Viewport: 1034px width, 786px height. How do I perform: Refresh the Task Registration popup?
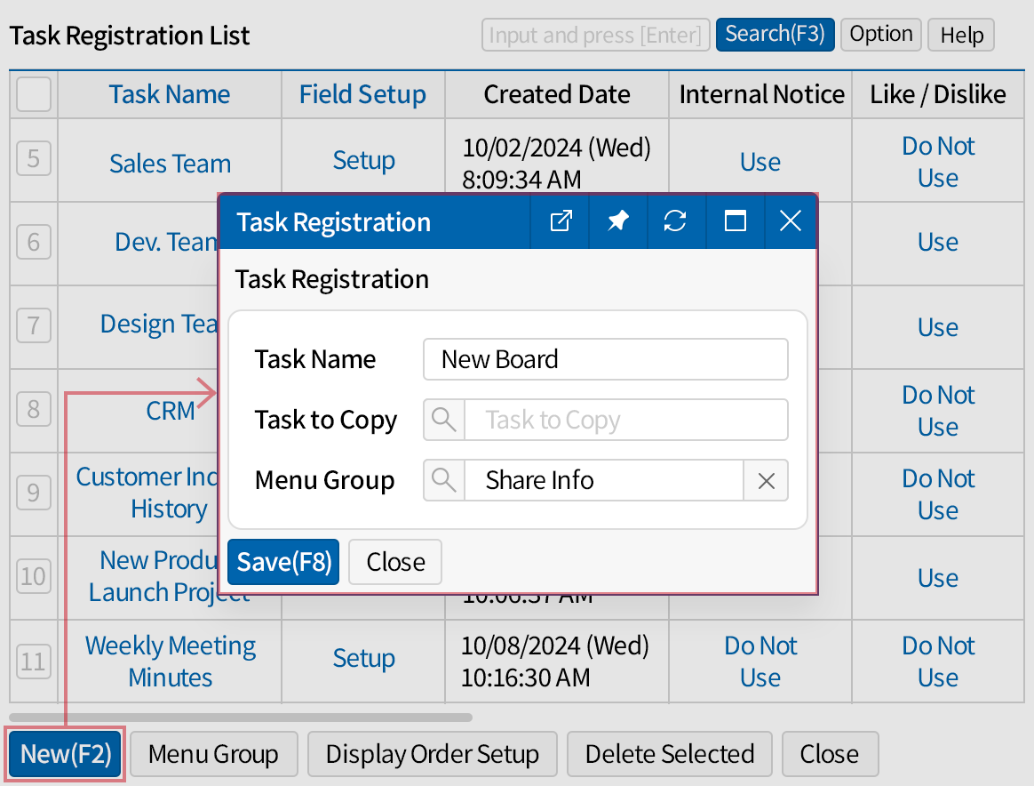tap(676, 222)
